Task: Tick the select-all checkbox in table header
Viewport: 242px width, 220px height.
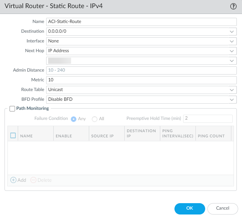Action: pos(13,135)
